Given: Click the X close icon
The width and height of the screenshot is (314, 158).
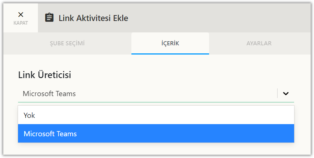Looking at the screenshot, I should (x=21, y=15).
